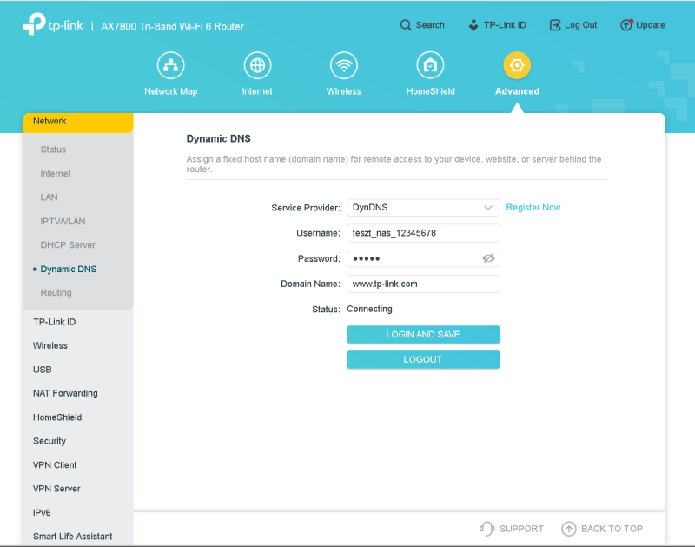This screenshot has width=695, height=547.
Task: Expand the Wireless sidebar section
Action: 50,345
